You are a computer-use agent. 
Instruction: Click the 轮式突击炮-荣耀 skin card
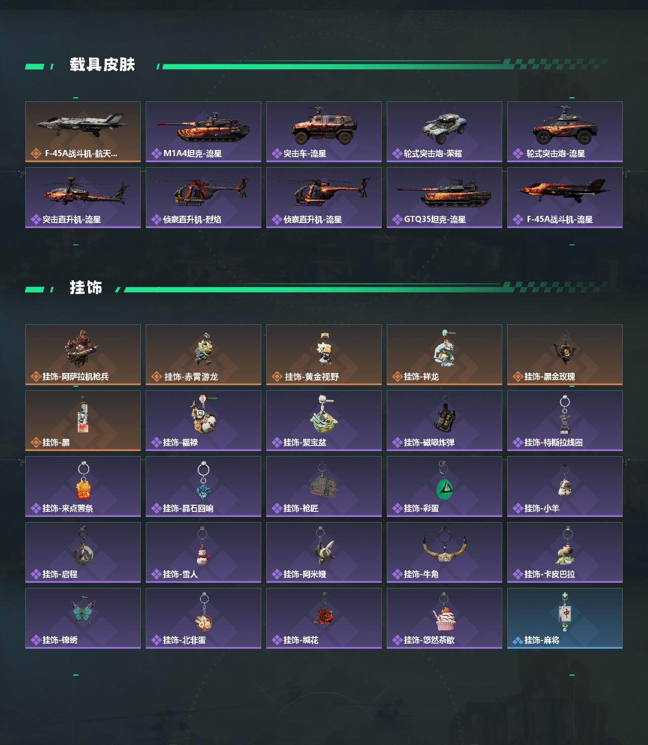click(x=444, y=132)
